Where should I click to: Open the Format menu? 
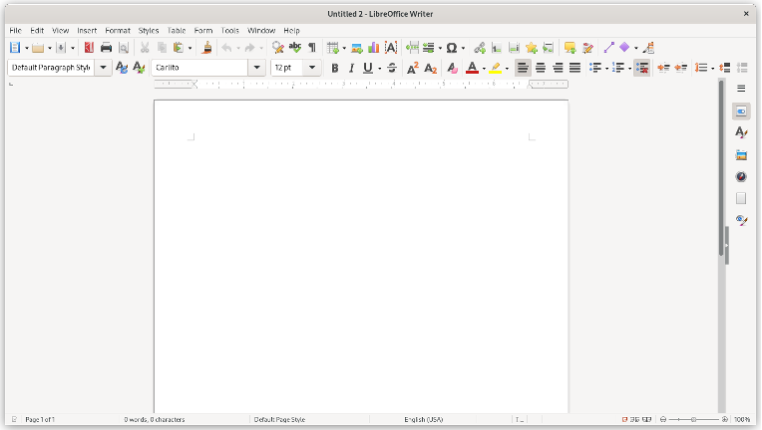click(x=118, y=31)
